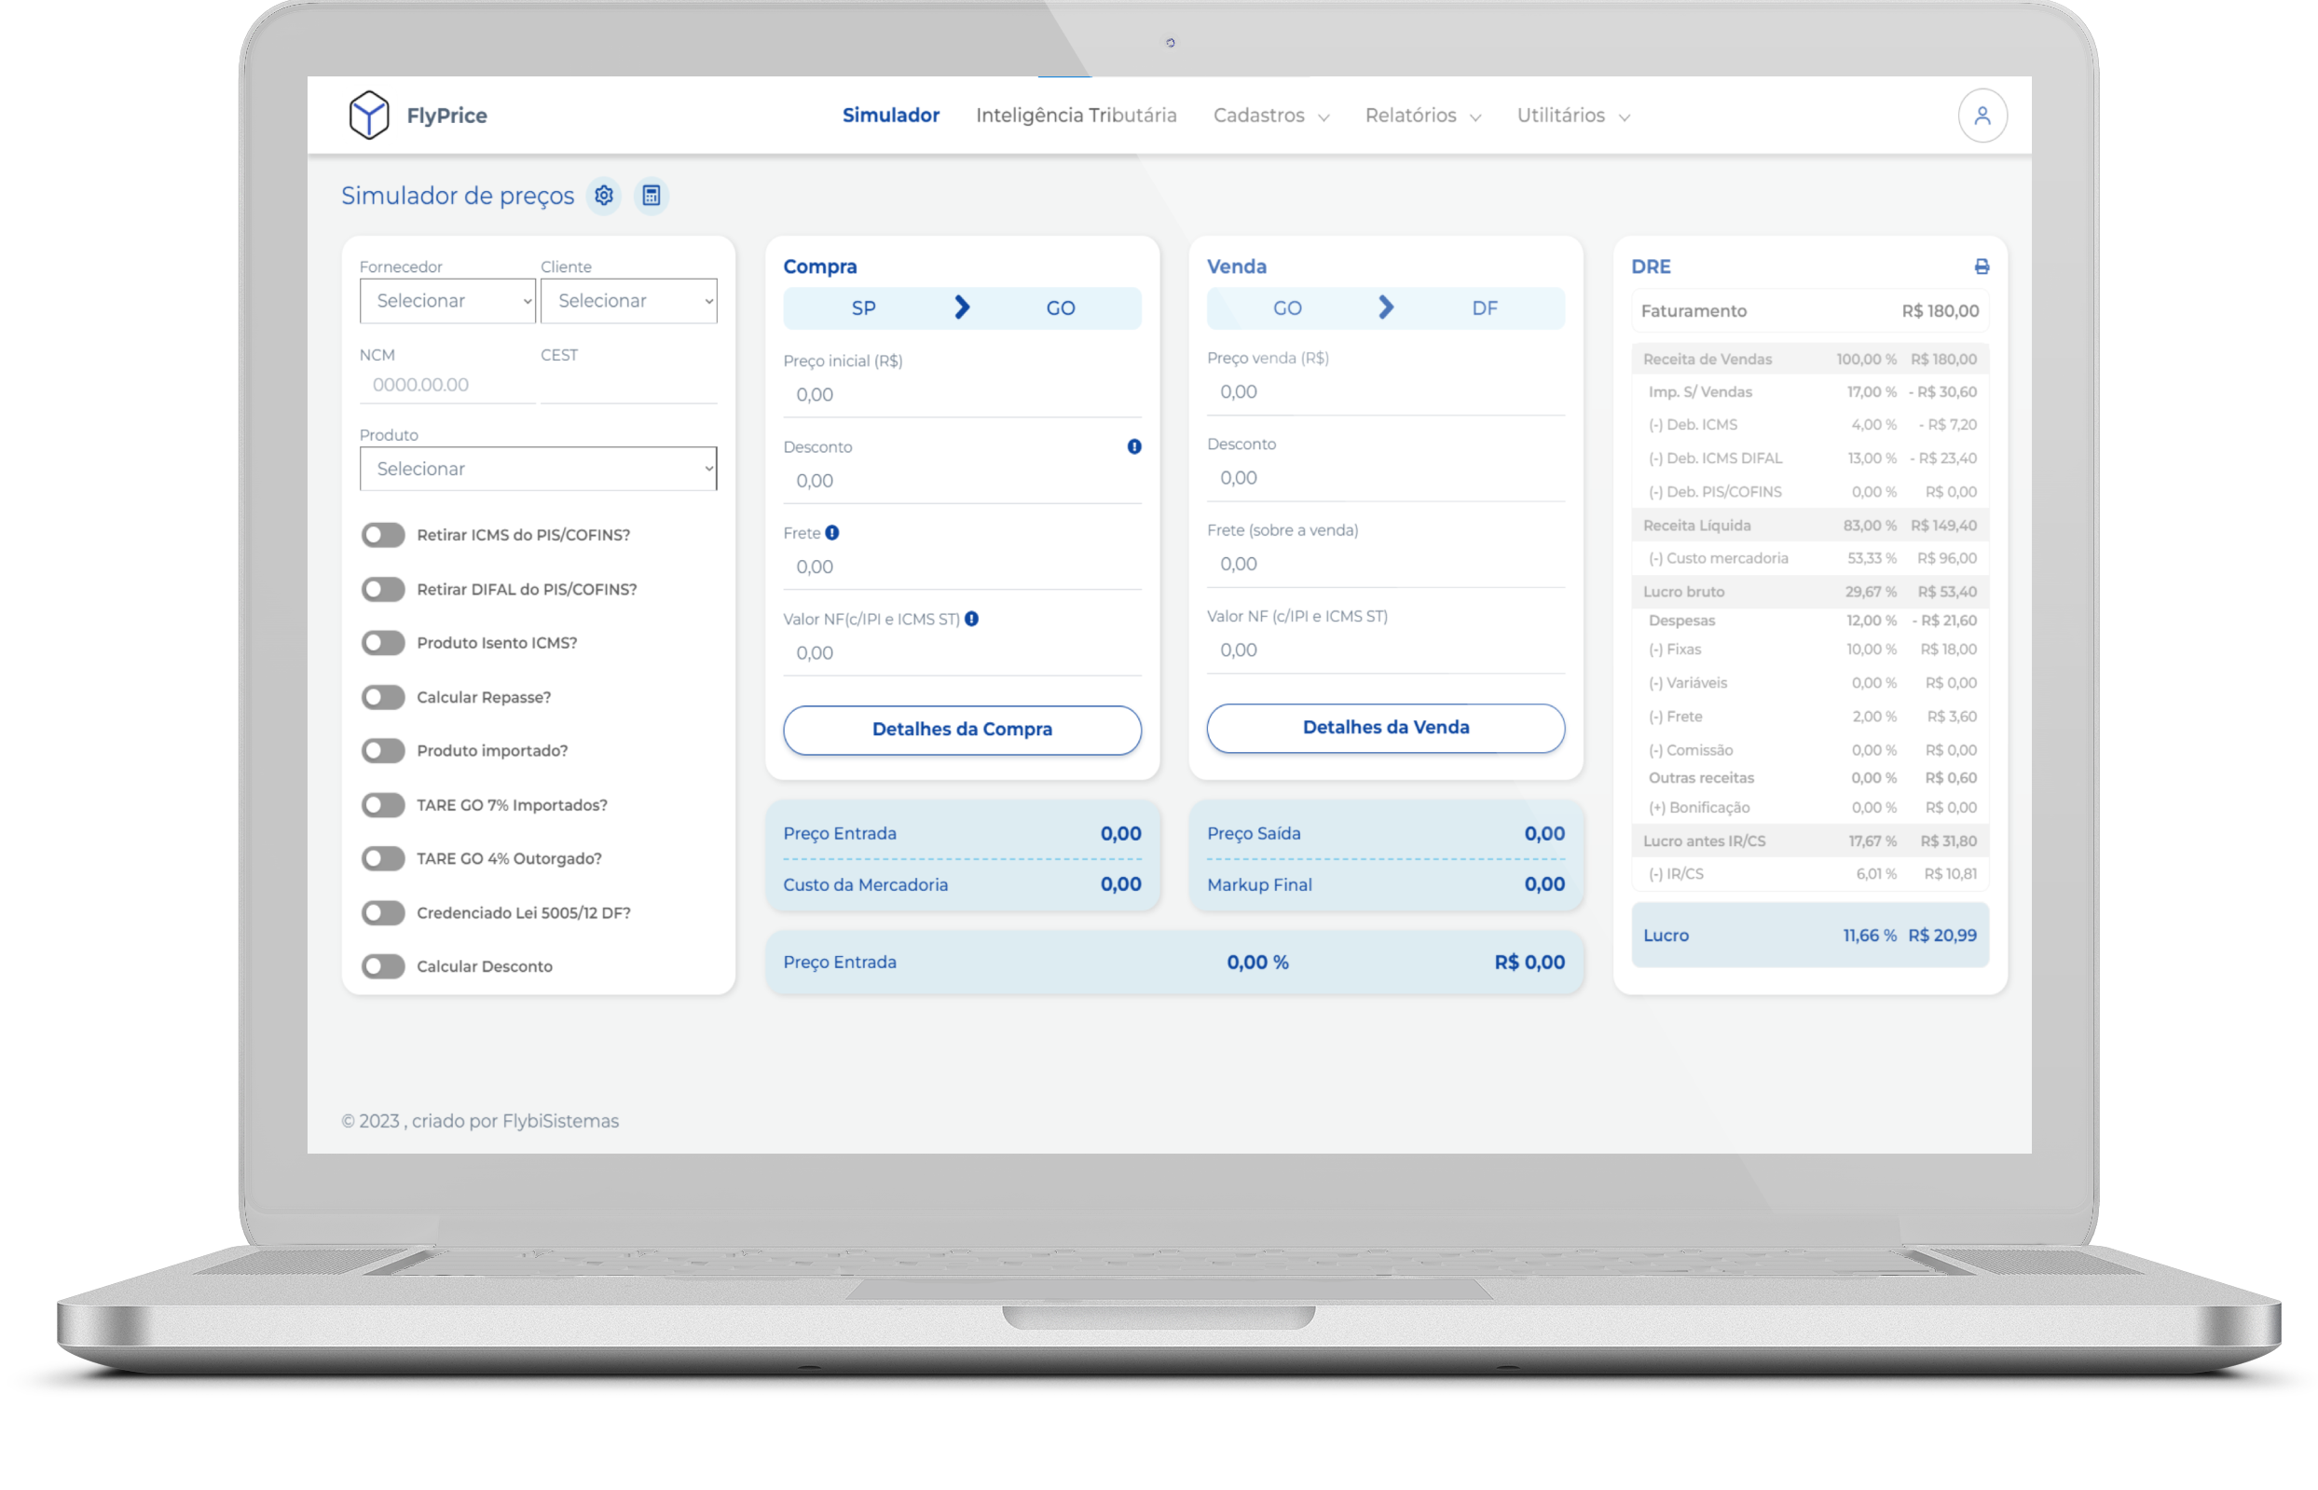
Task: Click FlyPrice brand name
Action: tap(446, 116)
